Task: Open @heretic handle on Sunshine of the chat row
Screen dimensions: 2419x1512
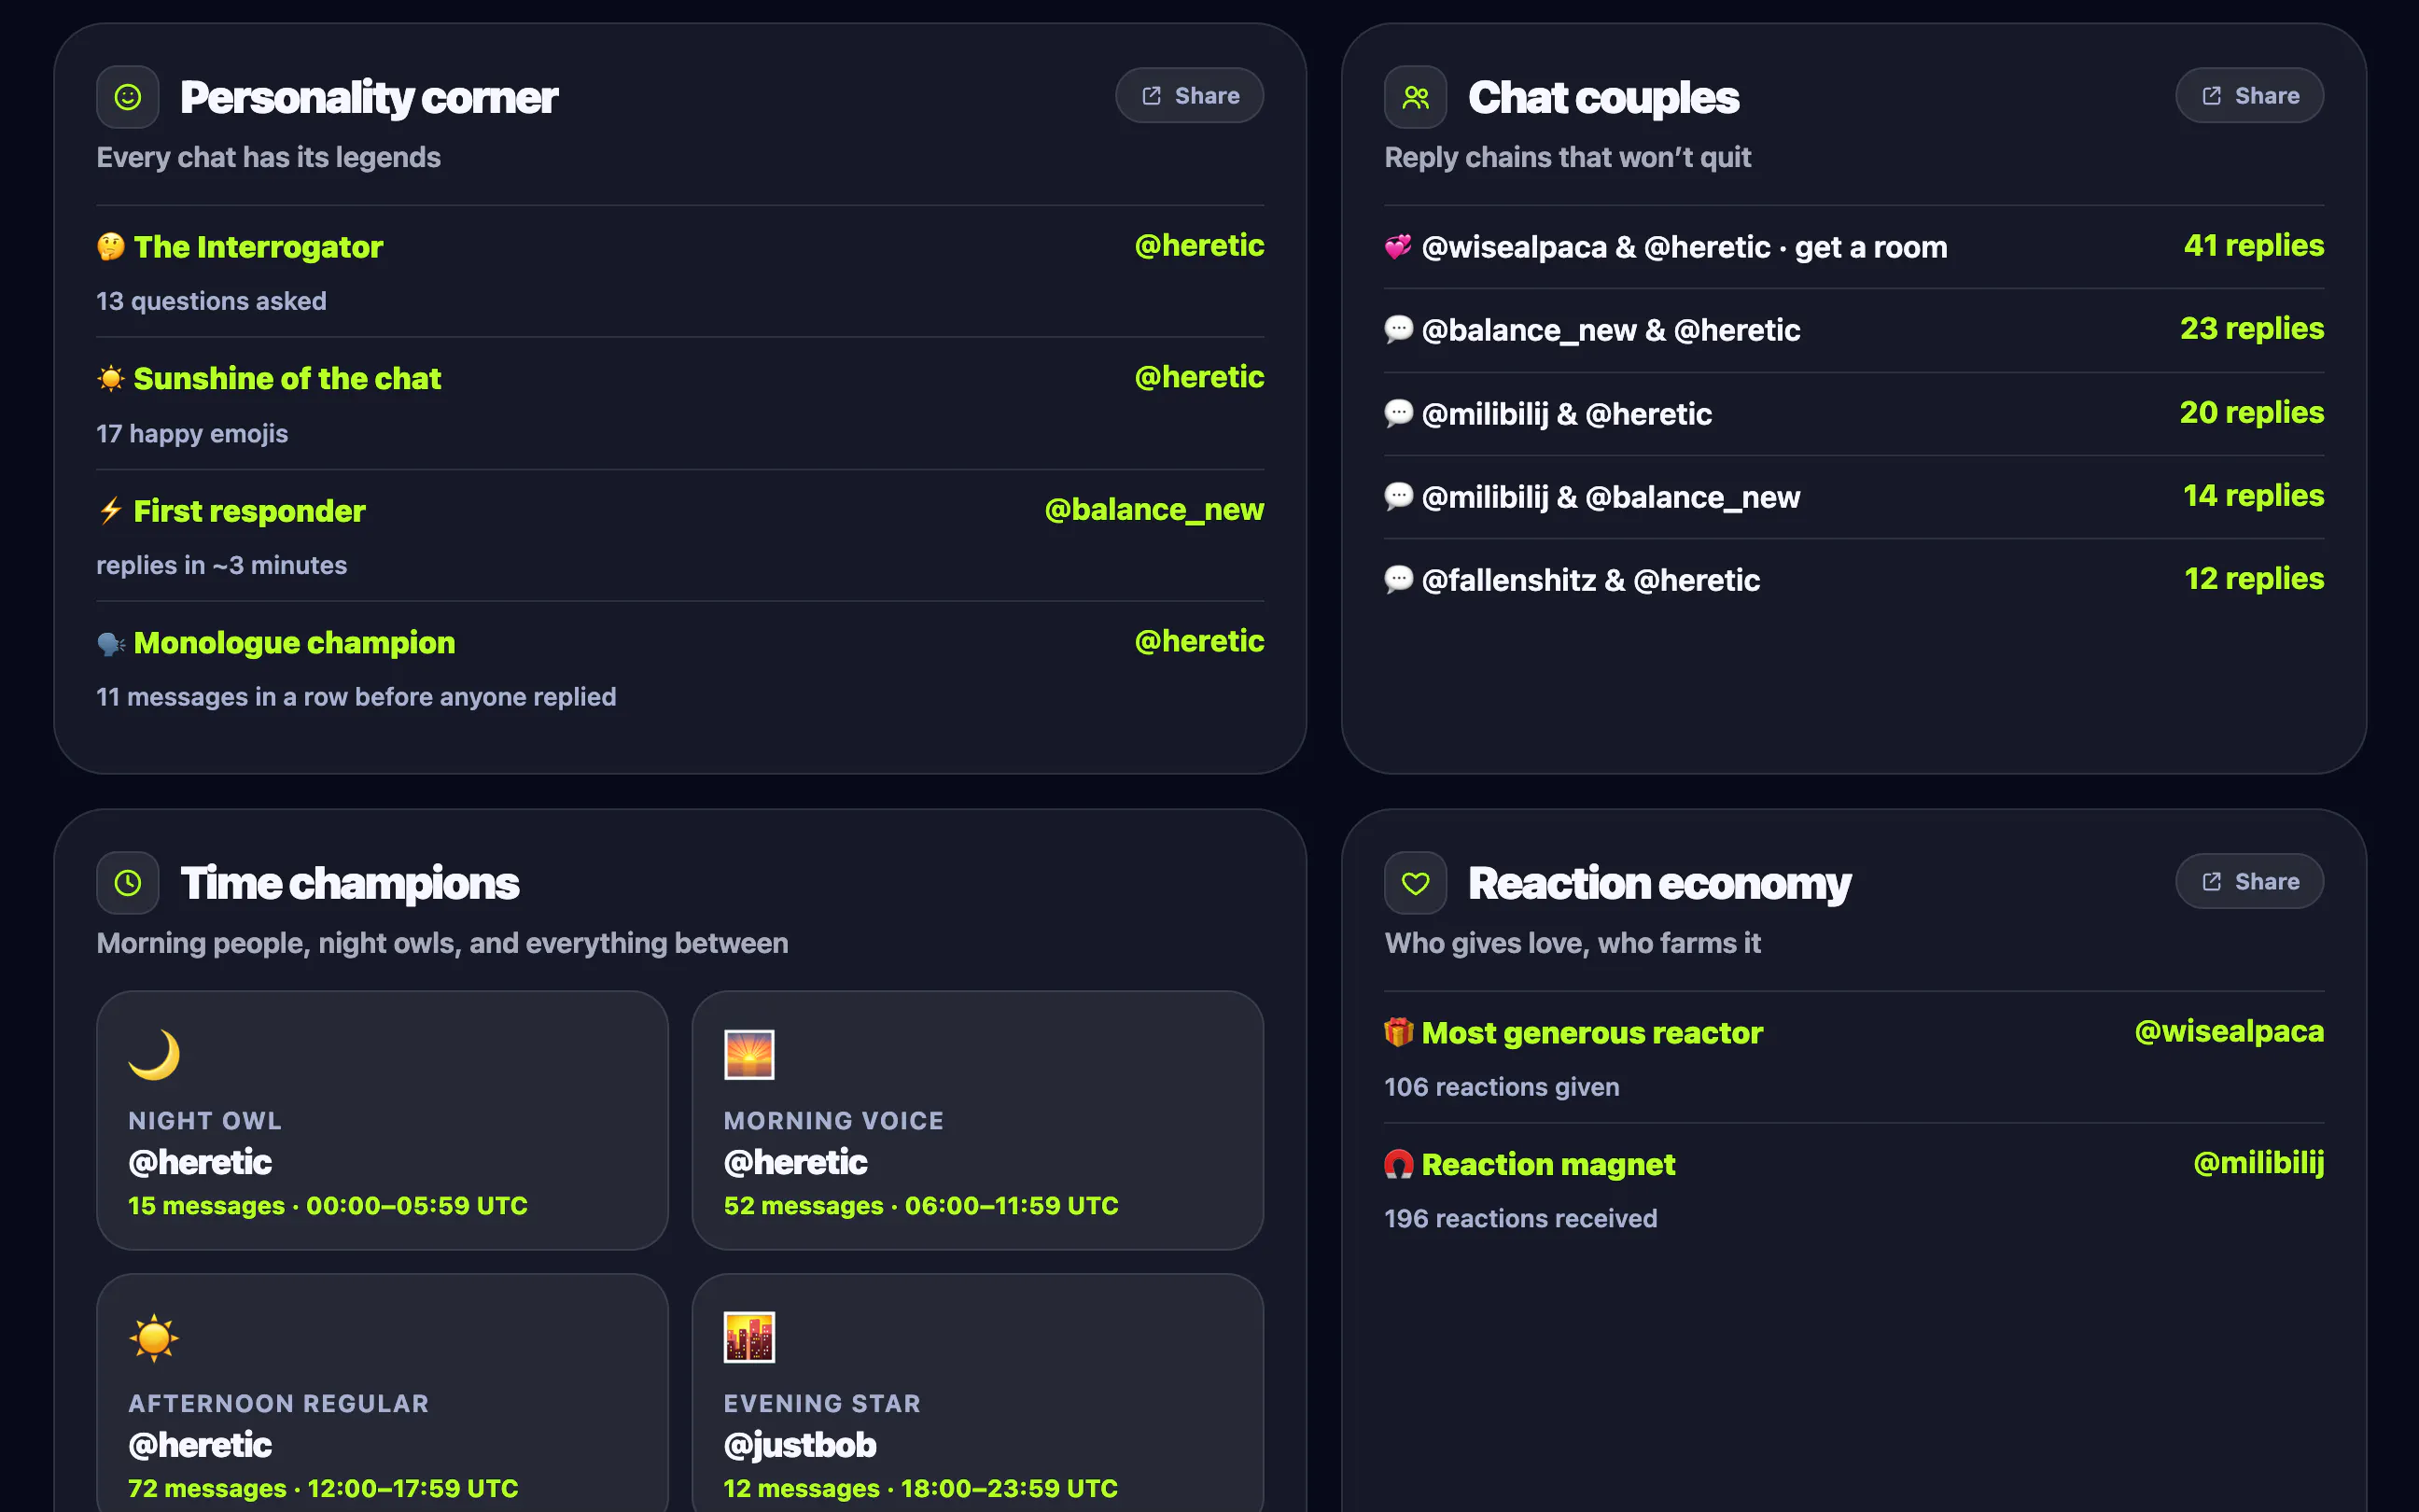Action: click(1199, 377)
